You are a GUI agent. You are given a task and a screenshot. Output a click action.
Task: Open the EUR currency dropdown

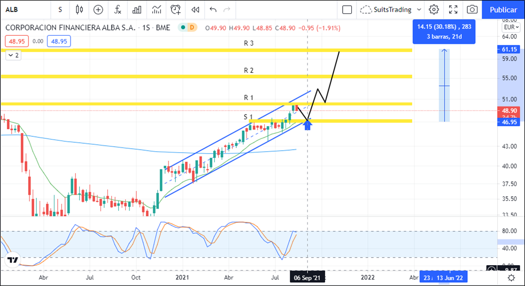tap(511, 27)
